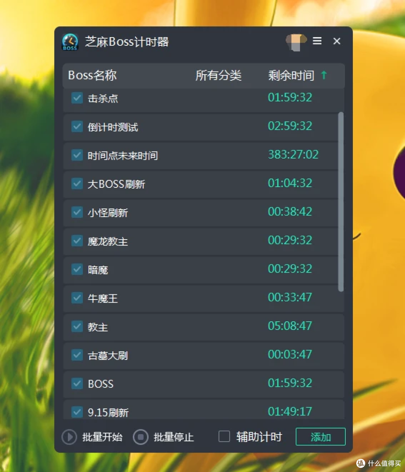Click the Boss timer app logo icon
Screen dimensions: 405x472
70,42
